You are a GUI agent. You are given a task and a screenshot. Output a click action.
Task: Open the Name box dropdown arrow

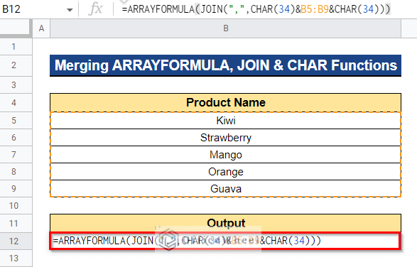(70, 10)
